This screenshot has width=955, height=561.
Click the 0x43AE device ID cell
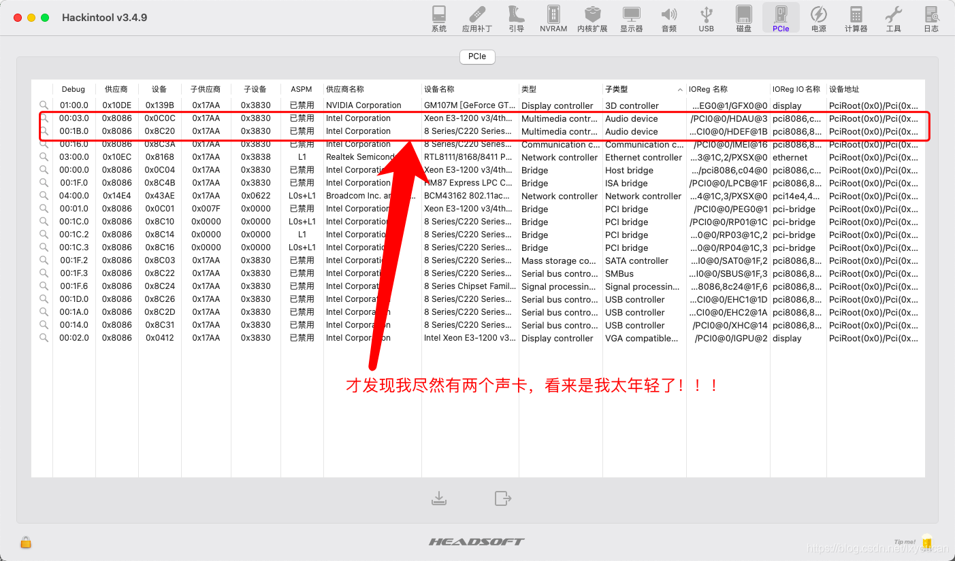(159, 196)
